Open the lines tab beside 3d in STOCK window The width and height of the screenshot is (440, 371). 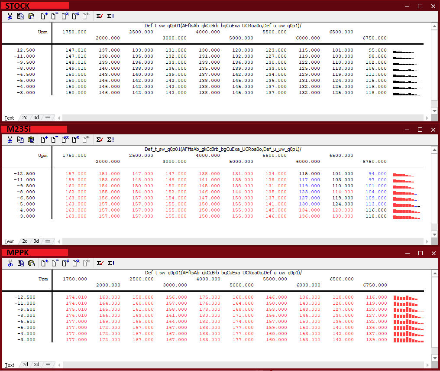[x=48, y=118]
